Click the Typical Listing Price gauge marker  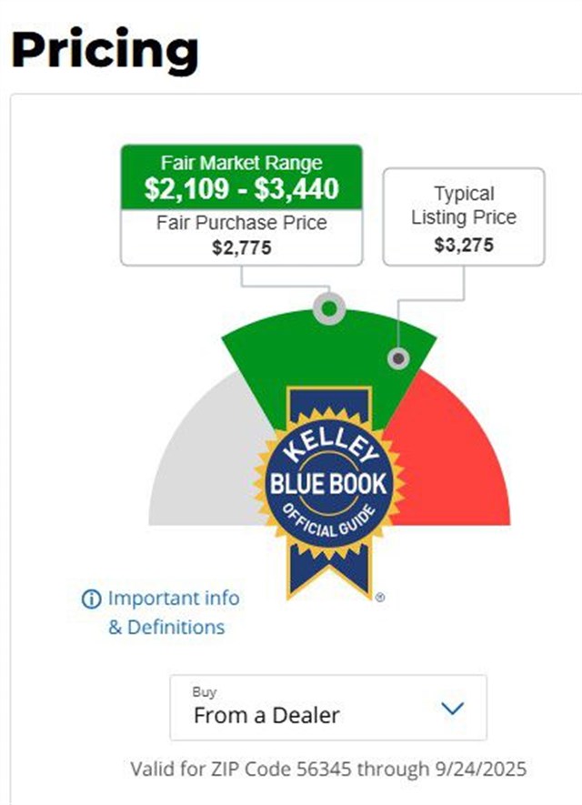click(397, 358)
